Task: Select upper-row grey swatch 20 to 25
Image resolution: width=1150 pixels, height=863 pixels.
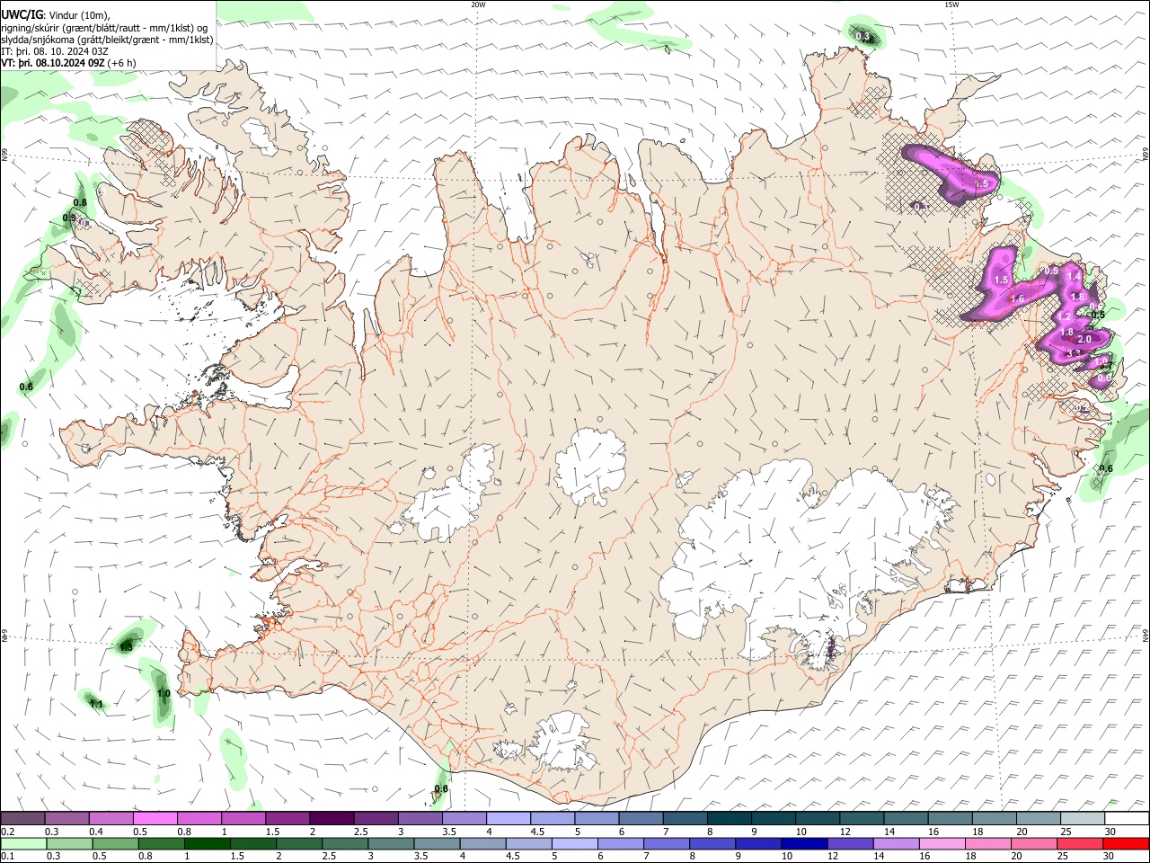Action: (1039, 818)
